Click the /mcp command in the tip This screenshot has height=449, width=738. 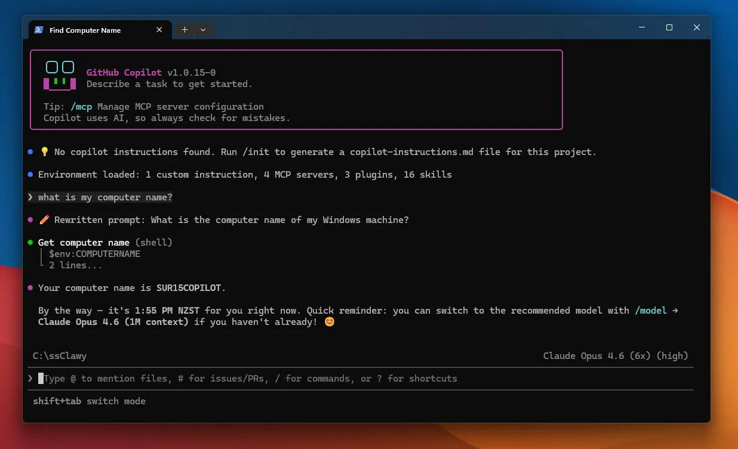coord(82,107)
